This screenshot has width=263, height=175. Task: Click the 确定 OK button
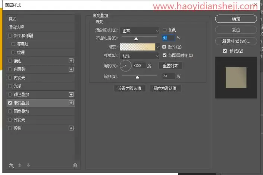(x=236, y=19)
